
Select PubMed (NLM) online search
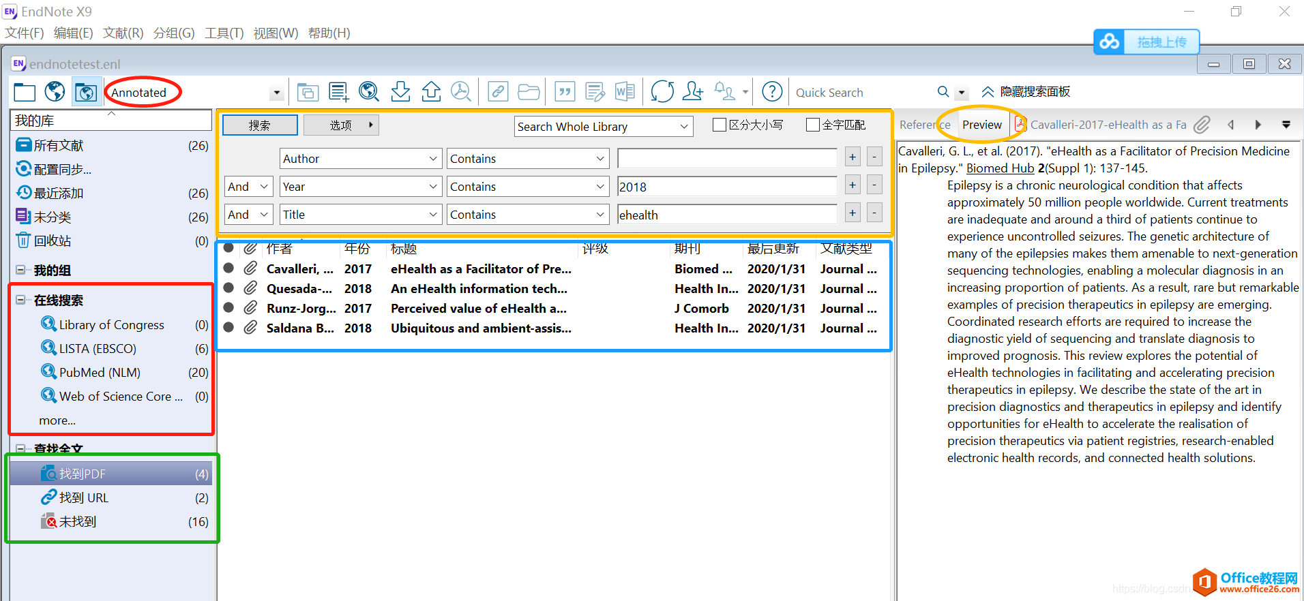click(x=112, y=372)
